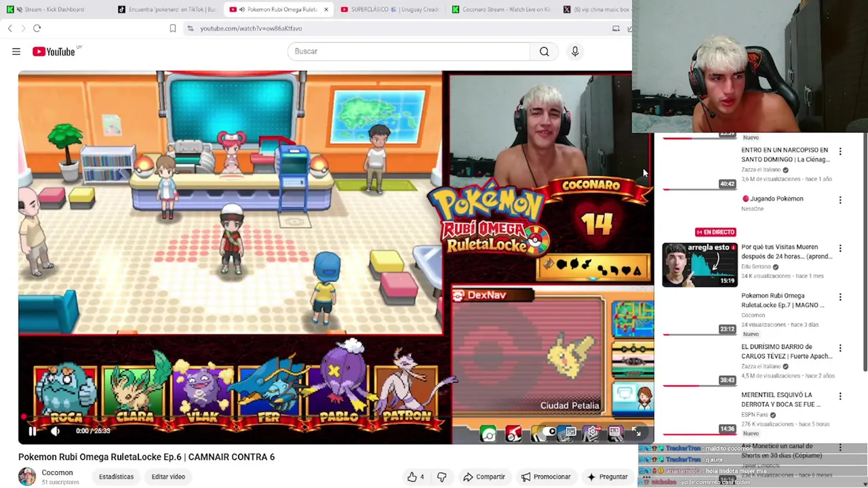Open the player settings gear
The height and width of the screenshot is (488, 868).
[592, 431]
